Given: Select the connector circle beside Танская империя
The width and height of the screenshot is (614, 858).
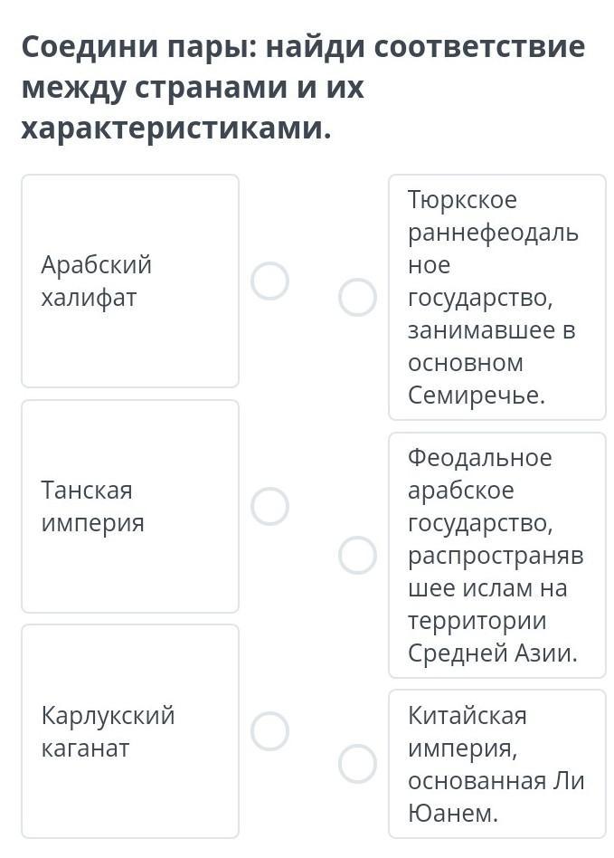Looking at the screenshot, I should point(269,506).
